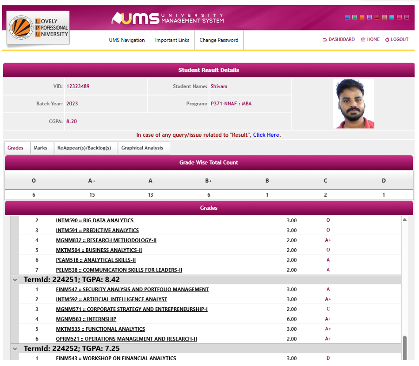Click the Home house icon
This screenshot has height=366, width=419.
pyautogui.click(x=363, y=40)
